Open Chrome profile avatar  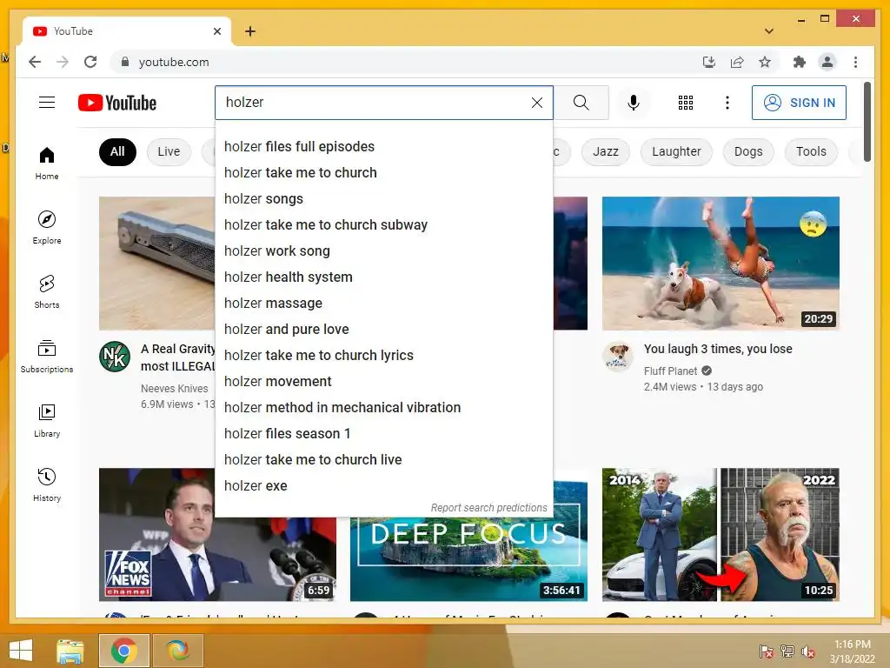coord(827,62)
